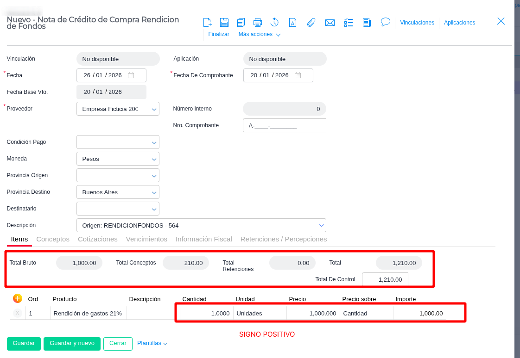Viewport: 520px width, 358px height.
Task: Expand the Más acciones menu
Action: [x=259, y=34]
